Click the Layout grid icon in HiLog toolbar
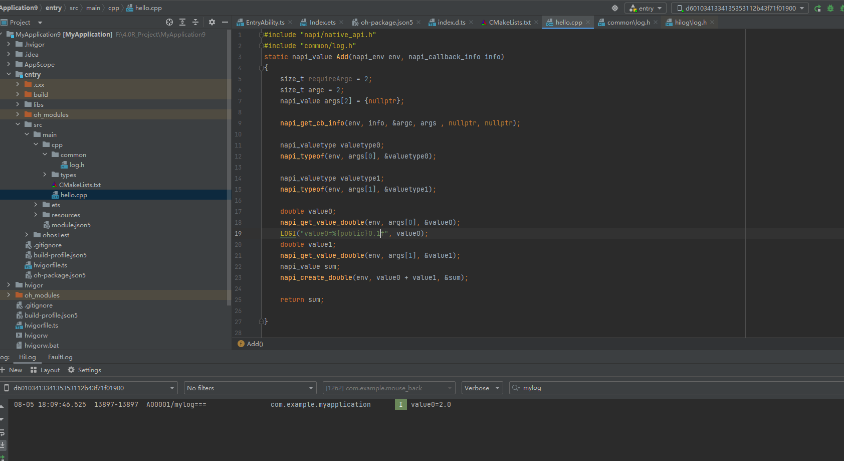Viewport: 844px width, 461px height. pyautogui.click(x=34, y=370)
